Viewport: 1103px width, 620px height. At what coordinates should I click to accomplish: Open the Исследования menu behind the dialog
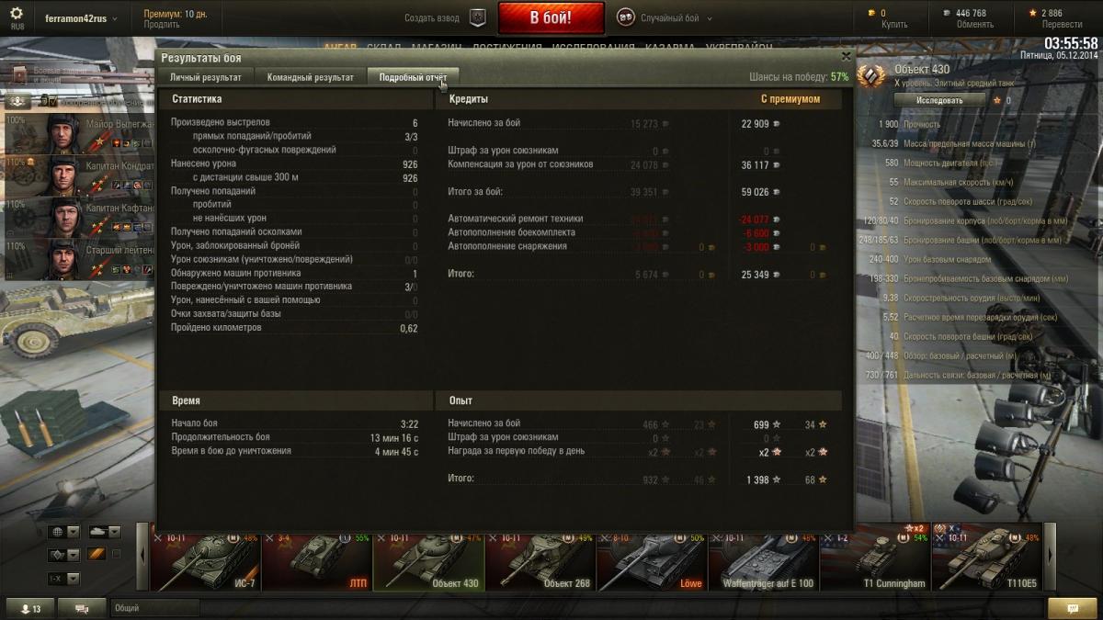[x=596, y=47]
